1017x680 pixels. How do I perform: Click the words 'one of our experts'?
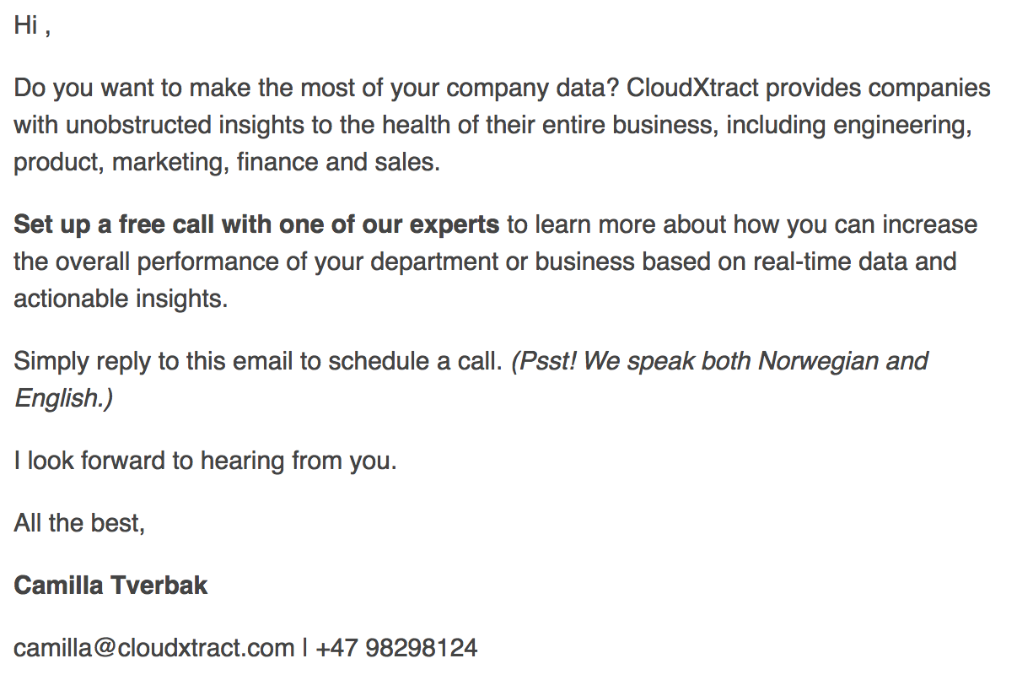(x=395, y=225)
